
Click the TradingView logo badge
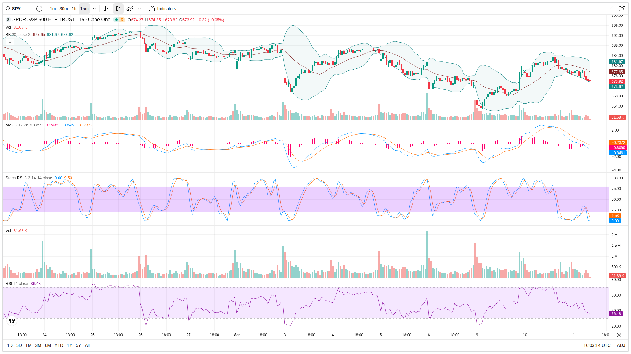click(x=12, y=321)
